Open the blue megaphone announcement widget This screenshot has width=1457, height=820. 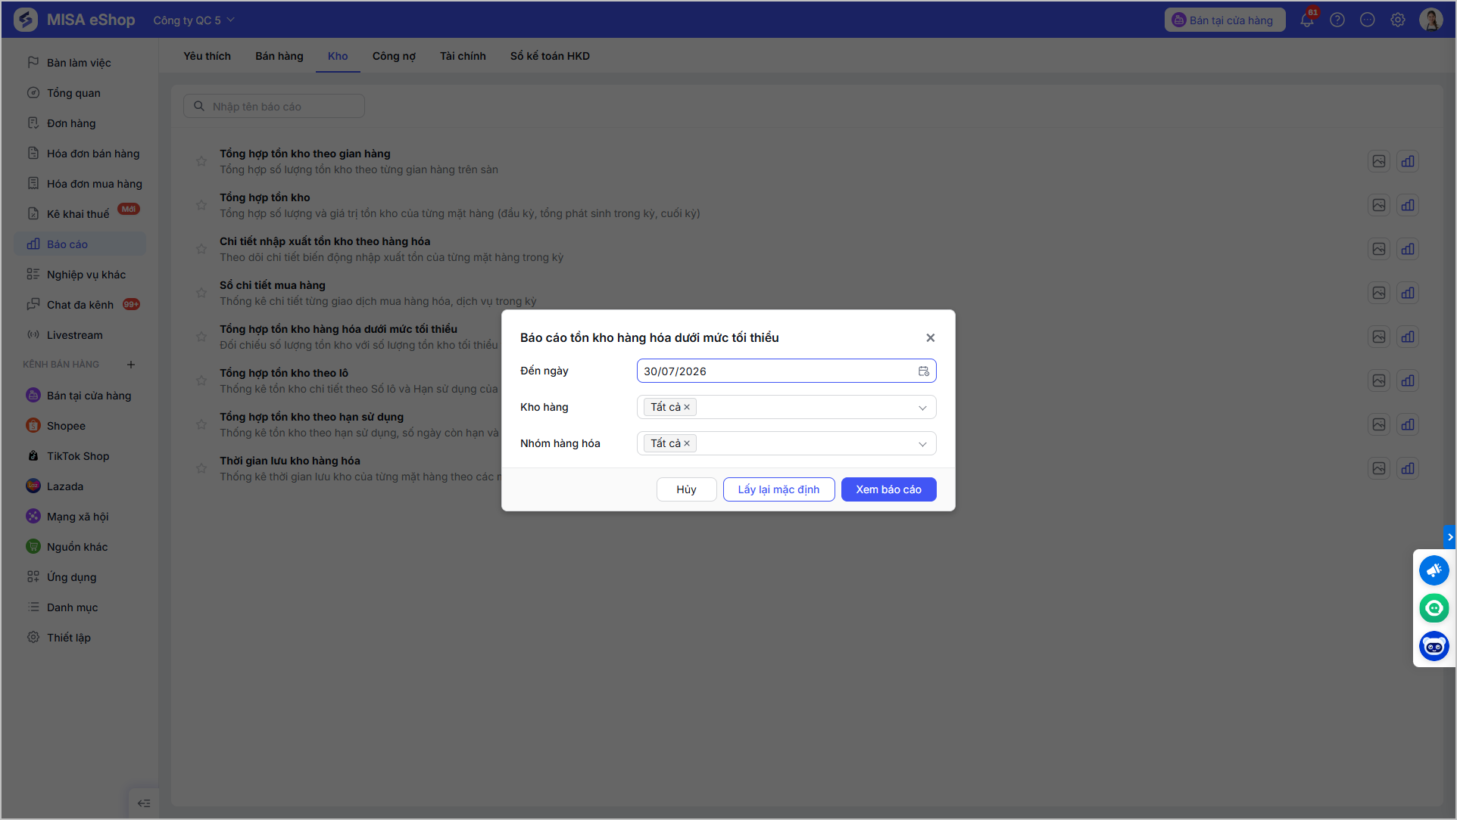1434,570
